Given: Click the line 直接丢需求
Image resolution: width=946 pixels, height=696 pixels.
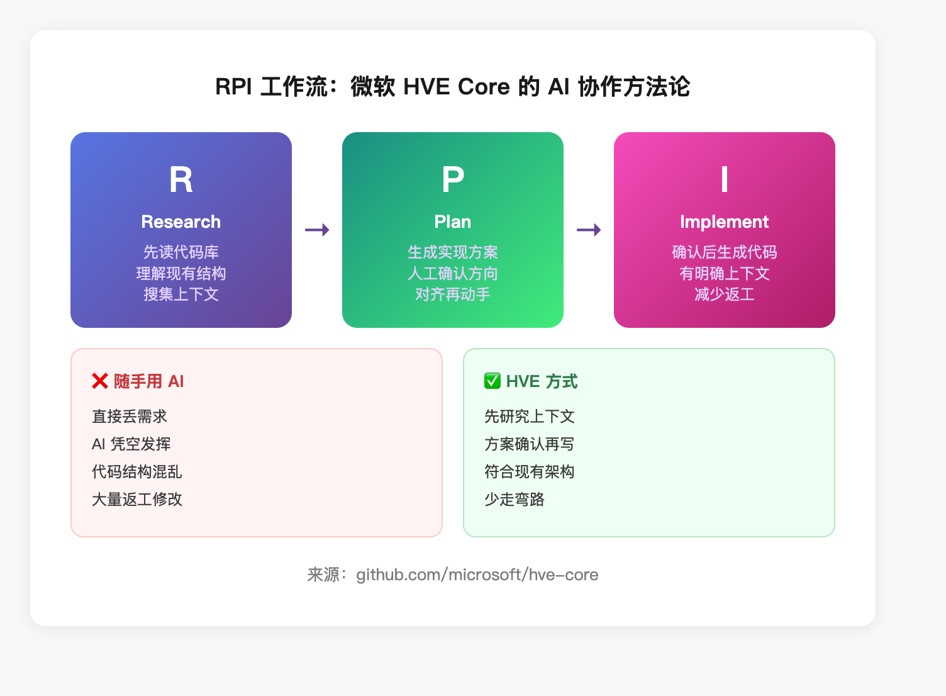Looking at the screenshot, I should pos(130,417).
